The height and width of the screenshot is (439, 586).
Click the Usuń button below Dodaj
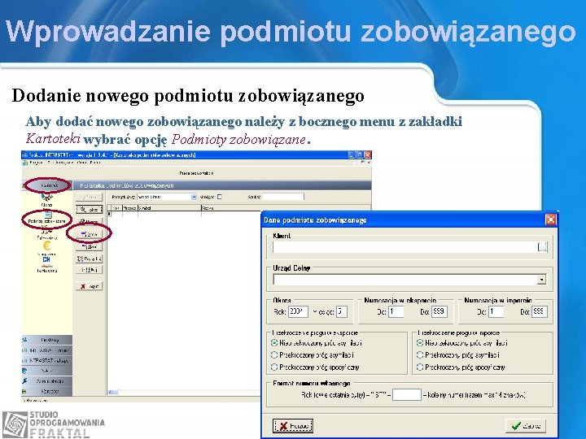click(x=90, y=246)
